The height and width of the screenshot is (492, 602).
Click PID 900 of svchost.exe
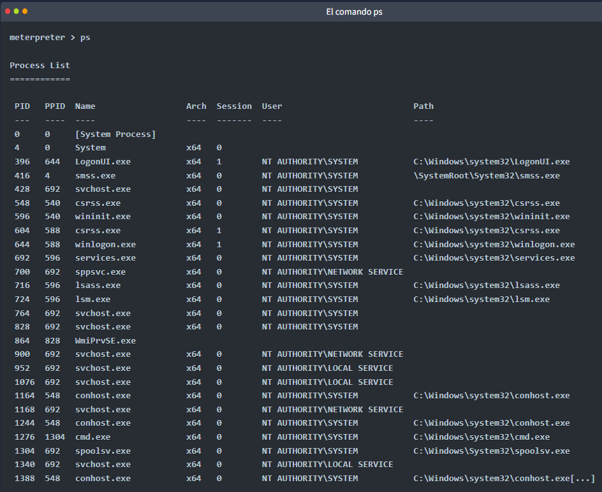coord(22,354)
